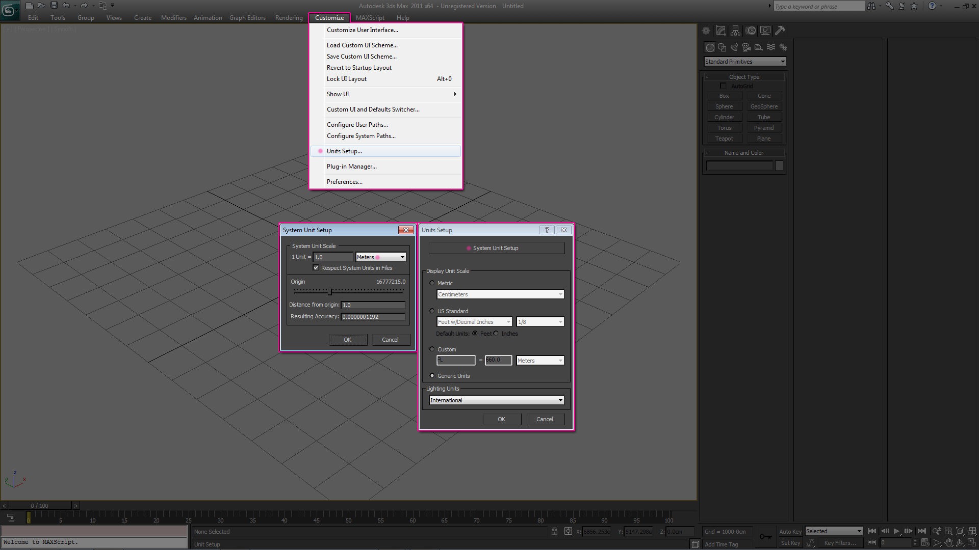The width and height of the screenshot is (979, 550).
Task: Click the New Scene icon in quick access toolbar
Action: click(30, 6)
